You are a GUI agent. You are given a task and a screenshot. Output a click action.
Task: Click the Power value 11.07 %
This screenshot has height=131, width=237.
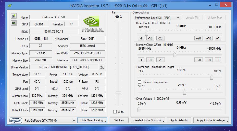68,74
